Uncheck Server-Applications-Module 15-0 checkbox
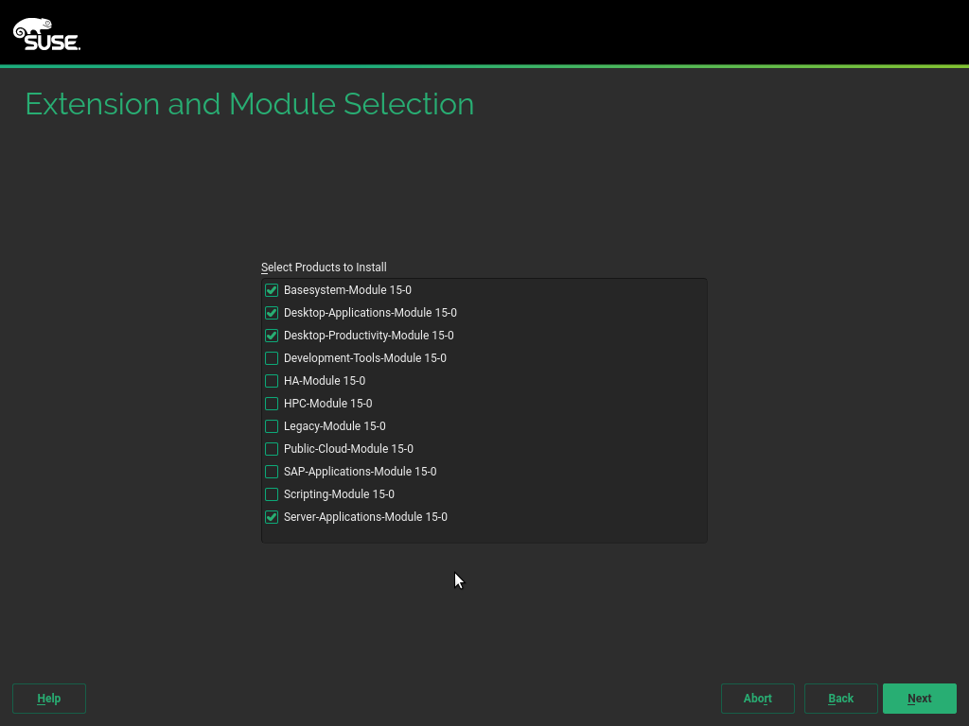Image resolution: width=969 pixels, height=726 pixels. pos(272,517)
